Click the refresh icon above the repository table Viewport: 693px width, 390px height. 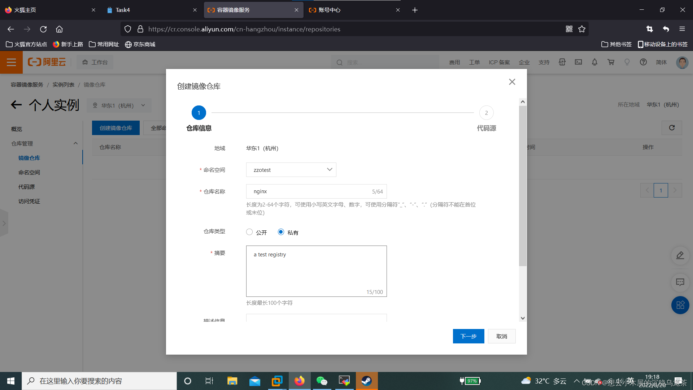coord(672,128)
